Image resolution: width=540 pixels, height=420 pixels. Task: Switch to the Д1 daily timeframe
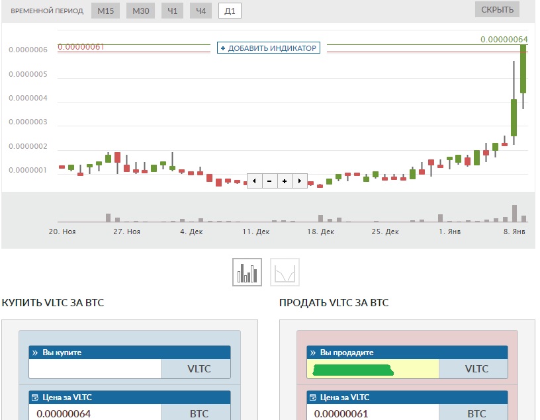pyautogui.click(x=230, y=11)
